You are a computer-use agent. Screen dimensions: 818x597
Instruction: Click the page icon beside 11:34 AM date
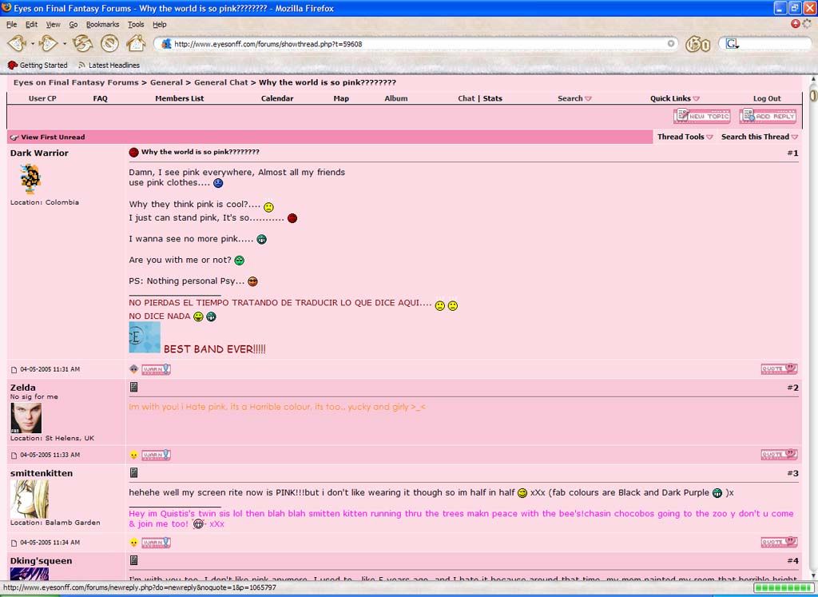(14, 543)
